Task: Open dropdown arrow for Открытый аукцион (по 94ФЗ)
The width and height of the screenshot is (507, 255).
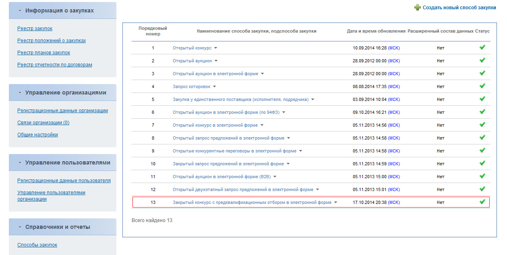Action: 284,112
